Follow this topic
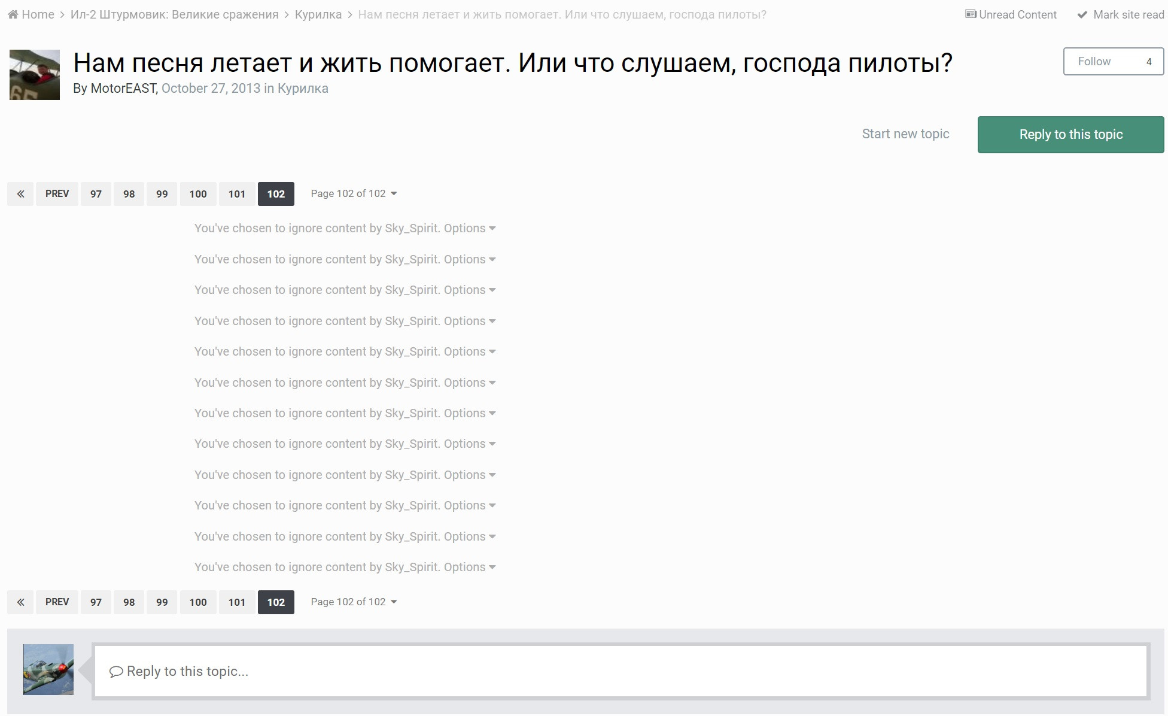The image size is (1168, 716). (x=1094, y=61)
